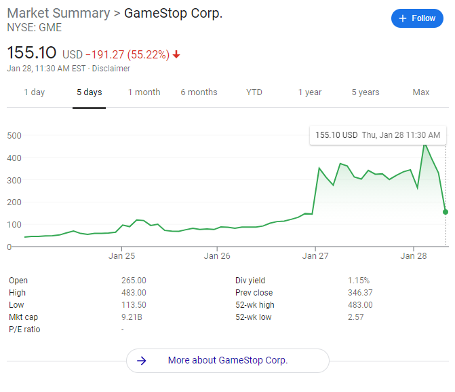Select the 1 day tab
The image size is (455, 392).
click(34, 92)
